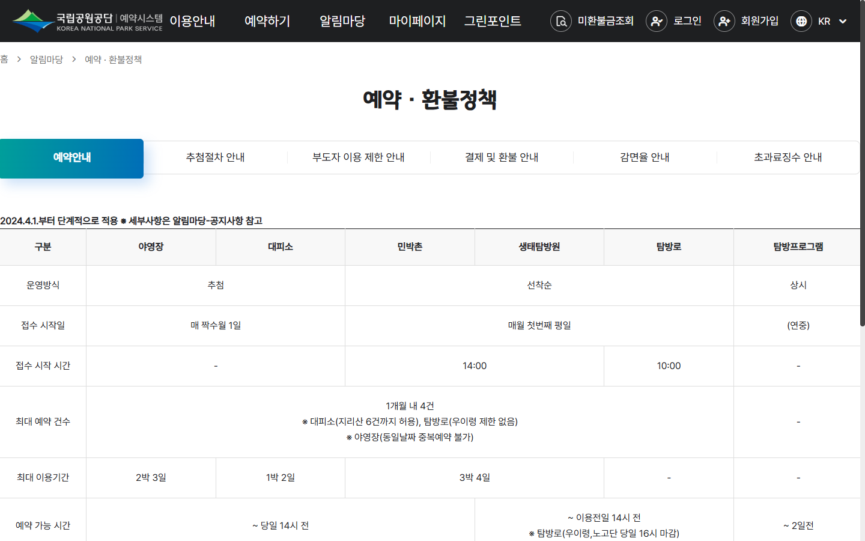Select the 예약안내 tab
This screenshot has width=865, height=541.
tap(71, 159)
